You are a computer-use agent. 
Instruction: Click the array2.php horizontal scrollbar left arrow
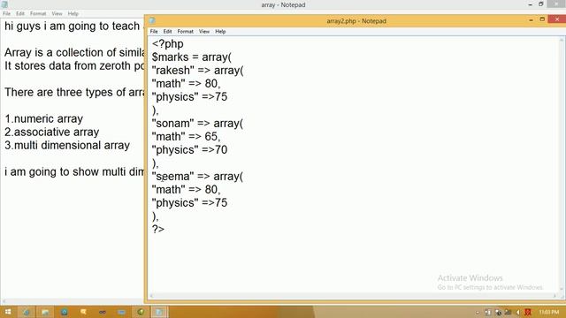pos(151,296)
